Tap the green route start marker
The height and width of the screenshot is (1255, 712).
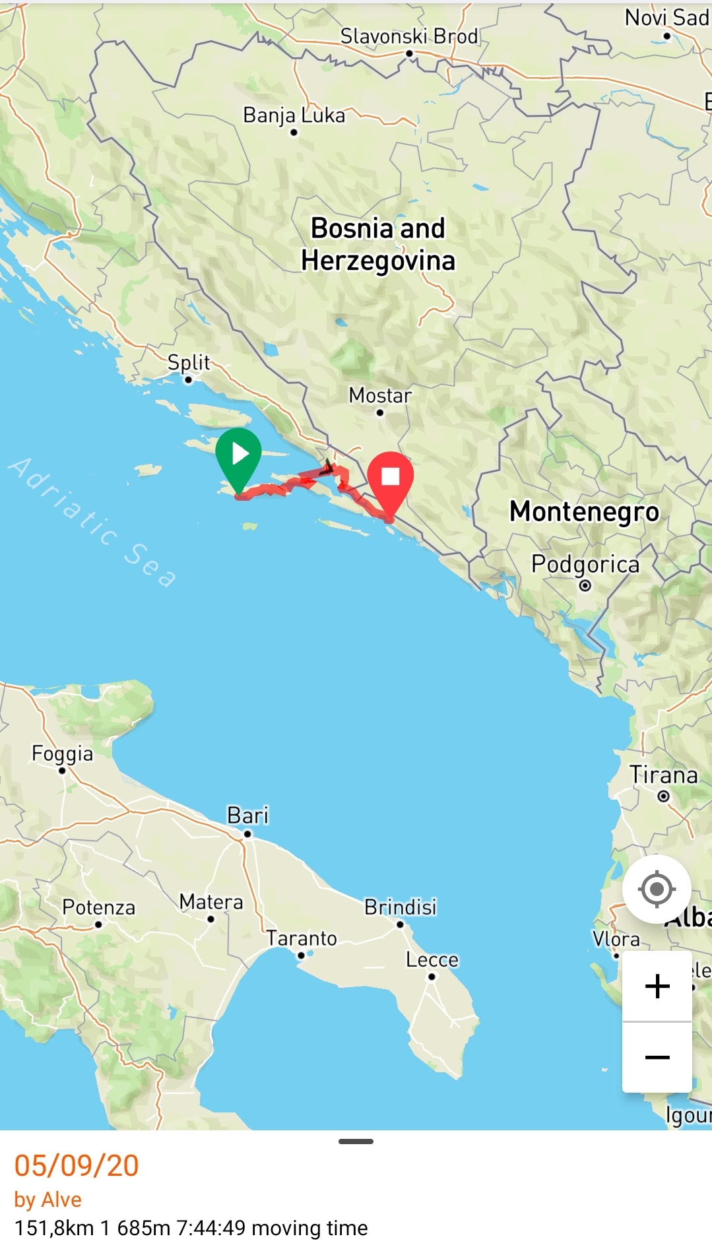point(238,459)
